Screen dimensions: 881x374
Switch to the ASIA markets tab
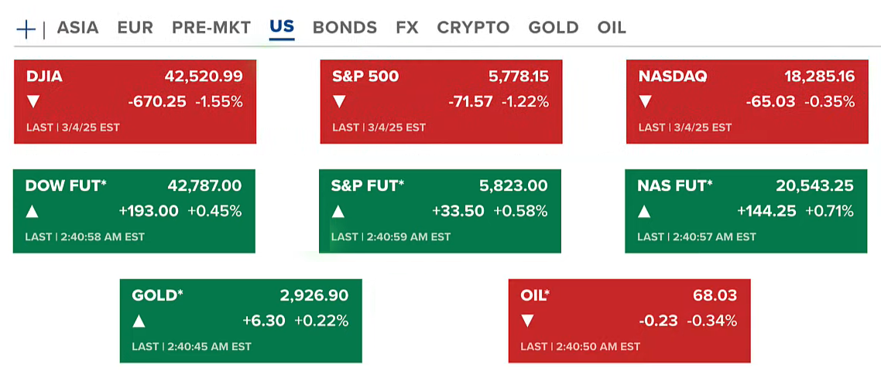click(77, 28)
